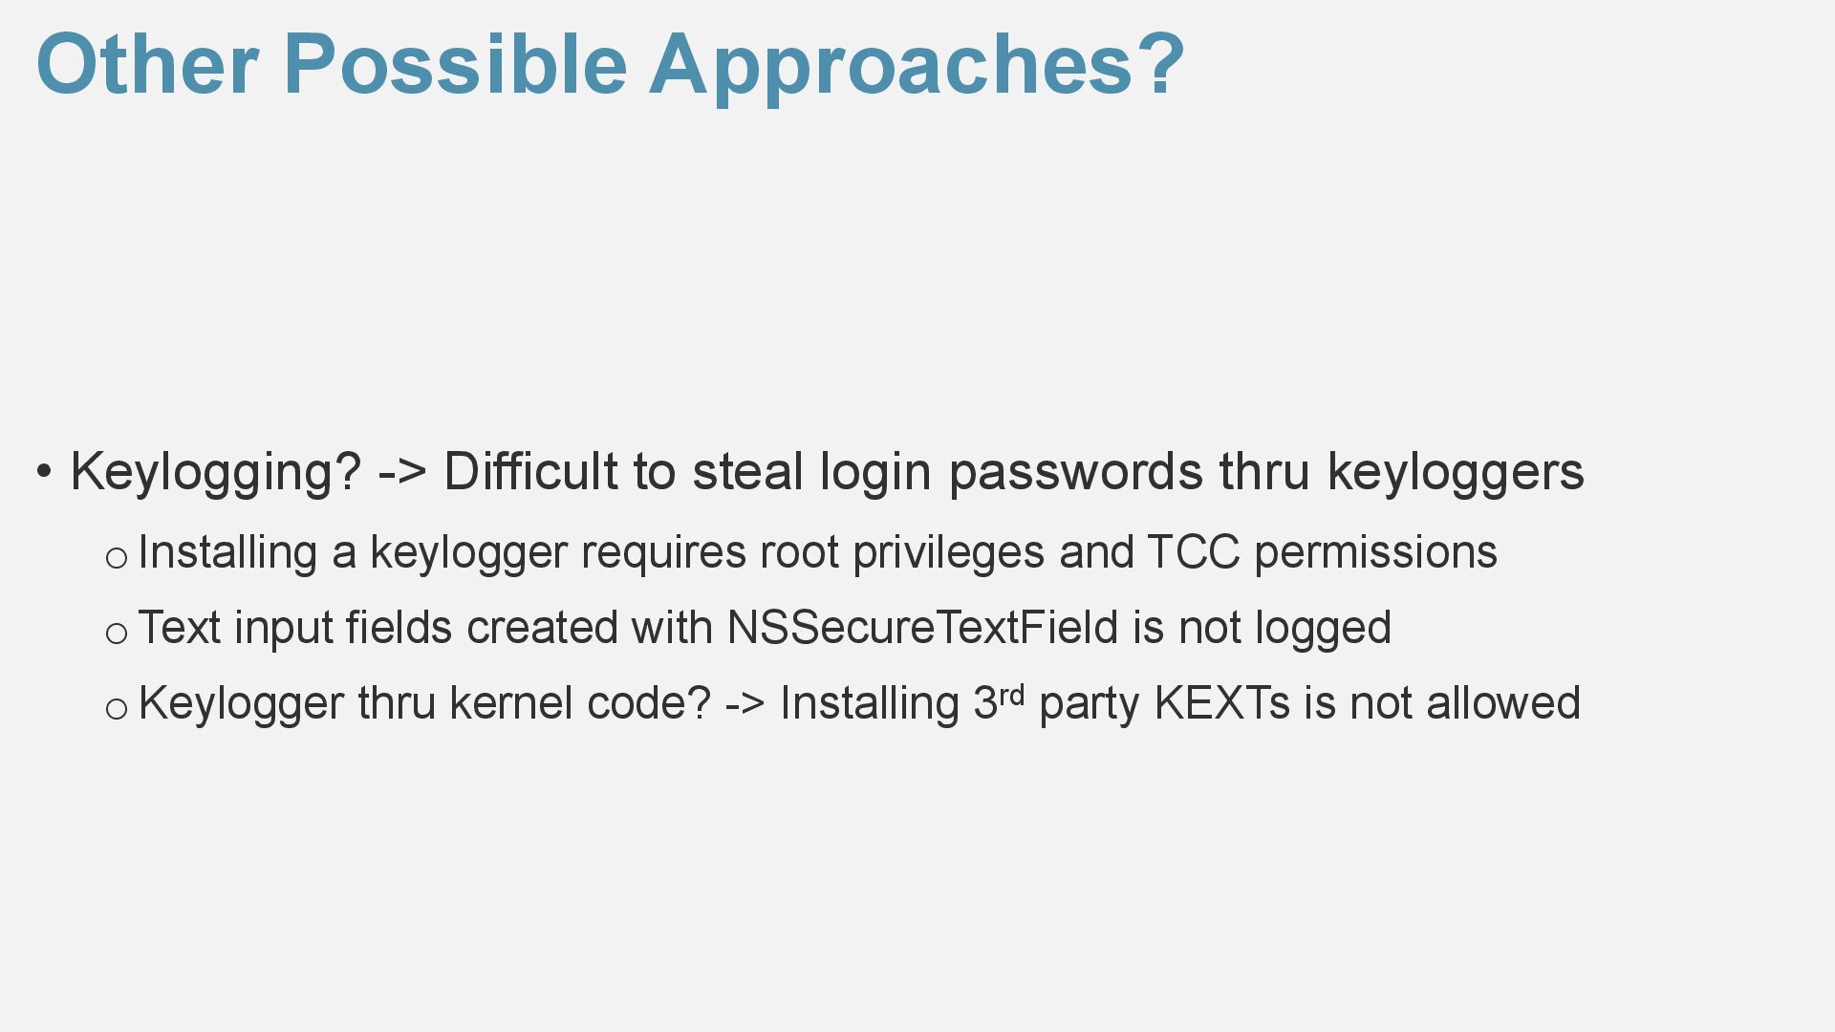1835x1032 pixels.
Task: Click the hollow bullet before "Text input fields"
Action: click(x=116, y=634)
